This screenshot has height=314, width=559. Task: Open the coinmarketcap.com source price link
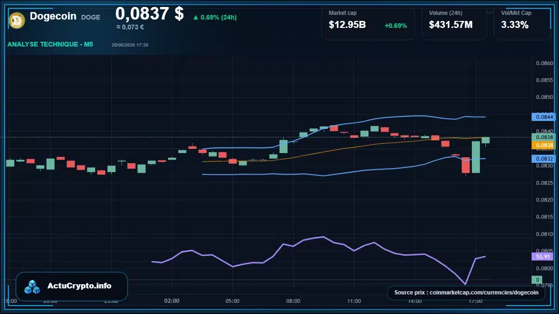tap(466, 293)
